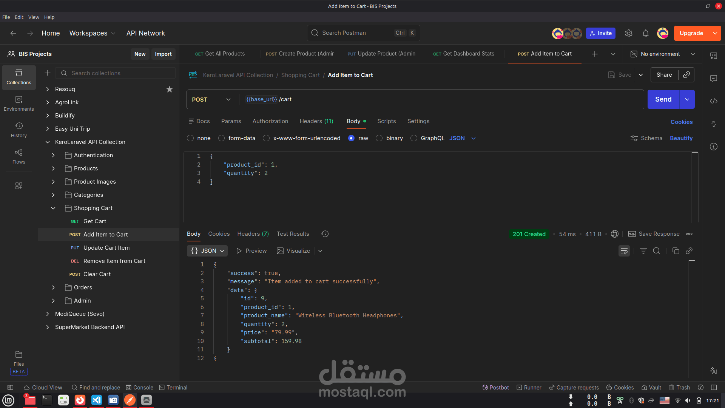The image size is (725, 408).
Task: Select the binary body type radio
Action: pyautogui.click(x=379, y=138)
